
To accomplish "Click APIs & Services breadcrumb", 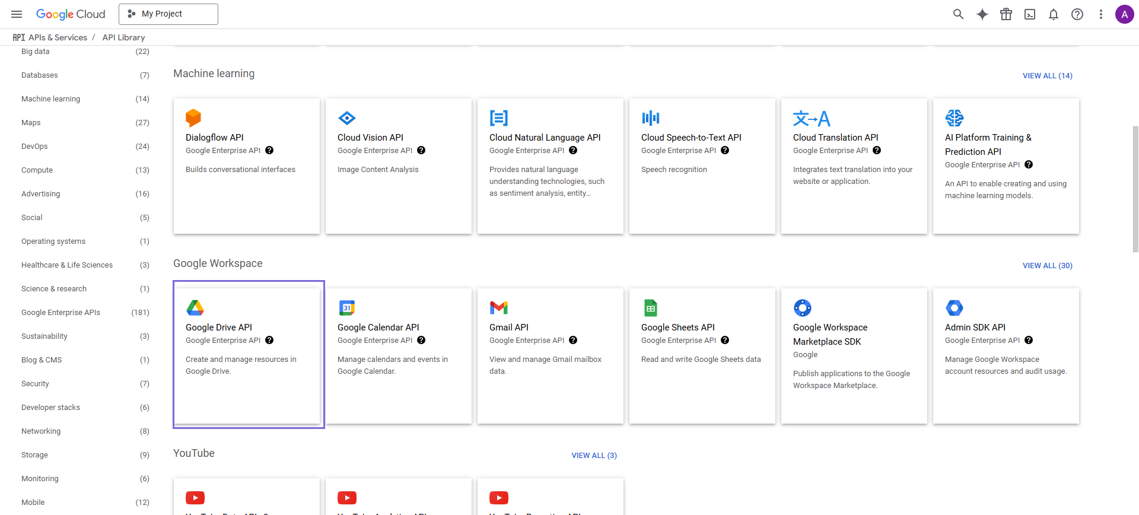I will 58,37.
